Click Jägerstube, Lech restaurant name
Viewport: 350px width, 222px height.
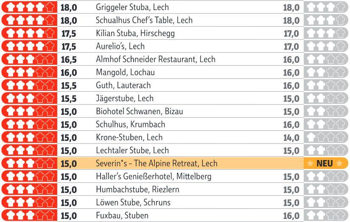point(125,98)
